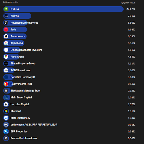This screenshot has width=144, height=144.
Task: Click the AbbVie logo icon
Action: point(6,16)
